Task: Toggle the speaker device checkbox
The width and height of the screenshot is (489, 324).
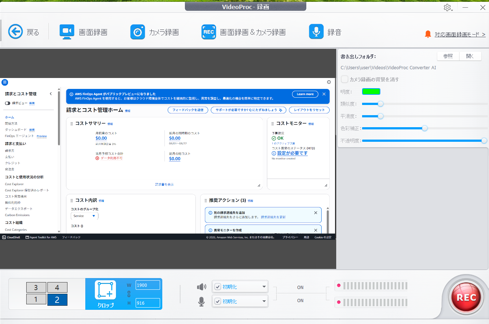Action: pyautogui.click(x=218, y=287)
